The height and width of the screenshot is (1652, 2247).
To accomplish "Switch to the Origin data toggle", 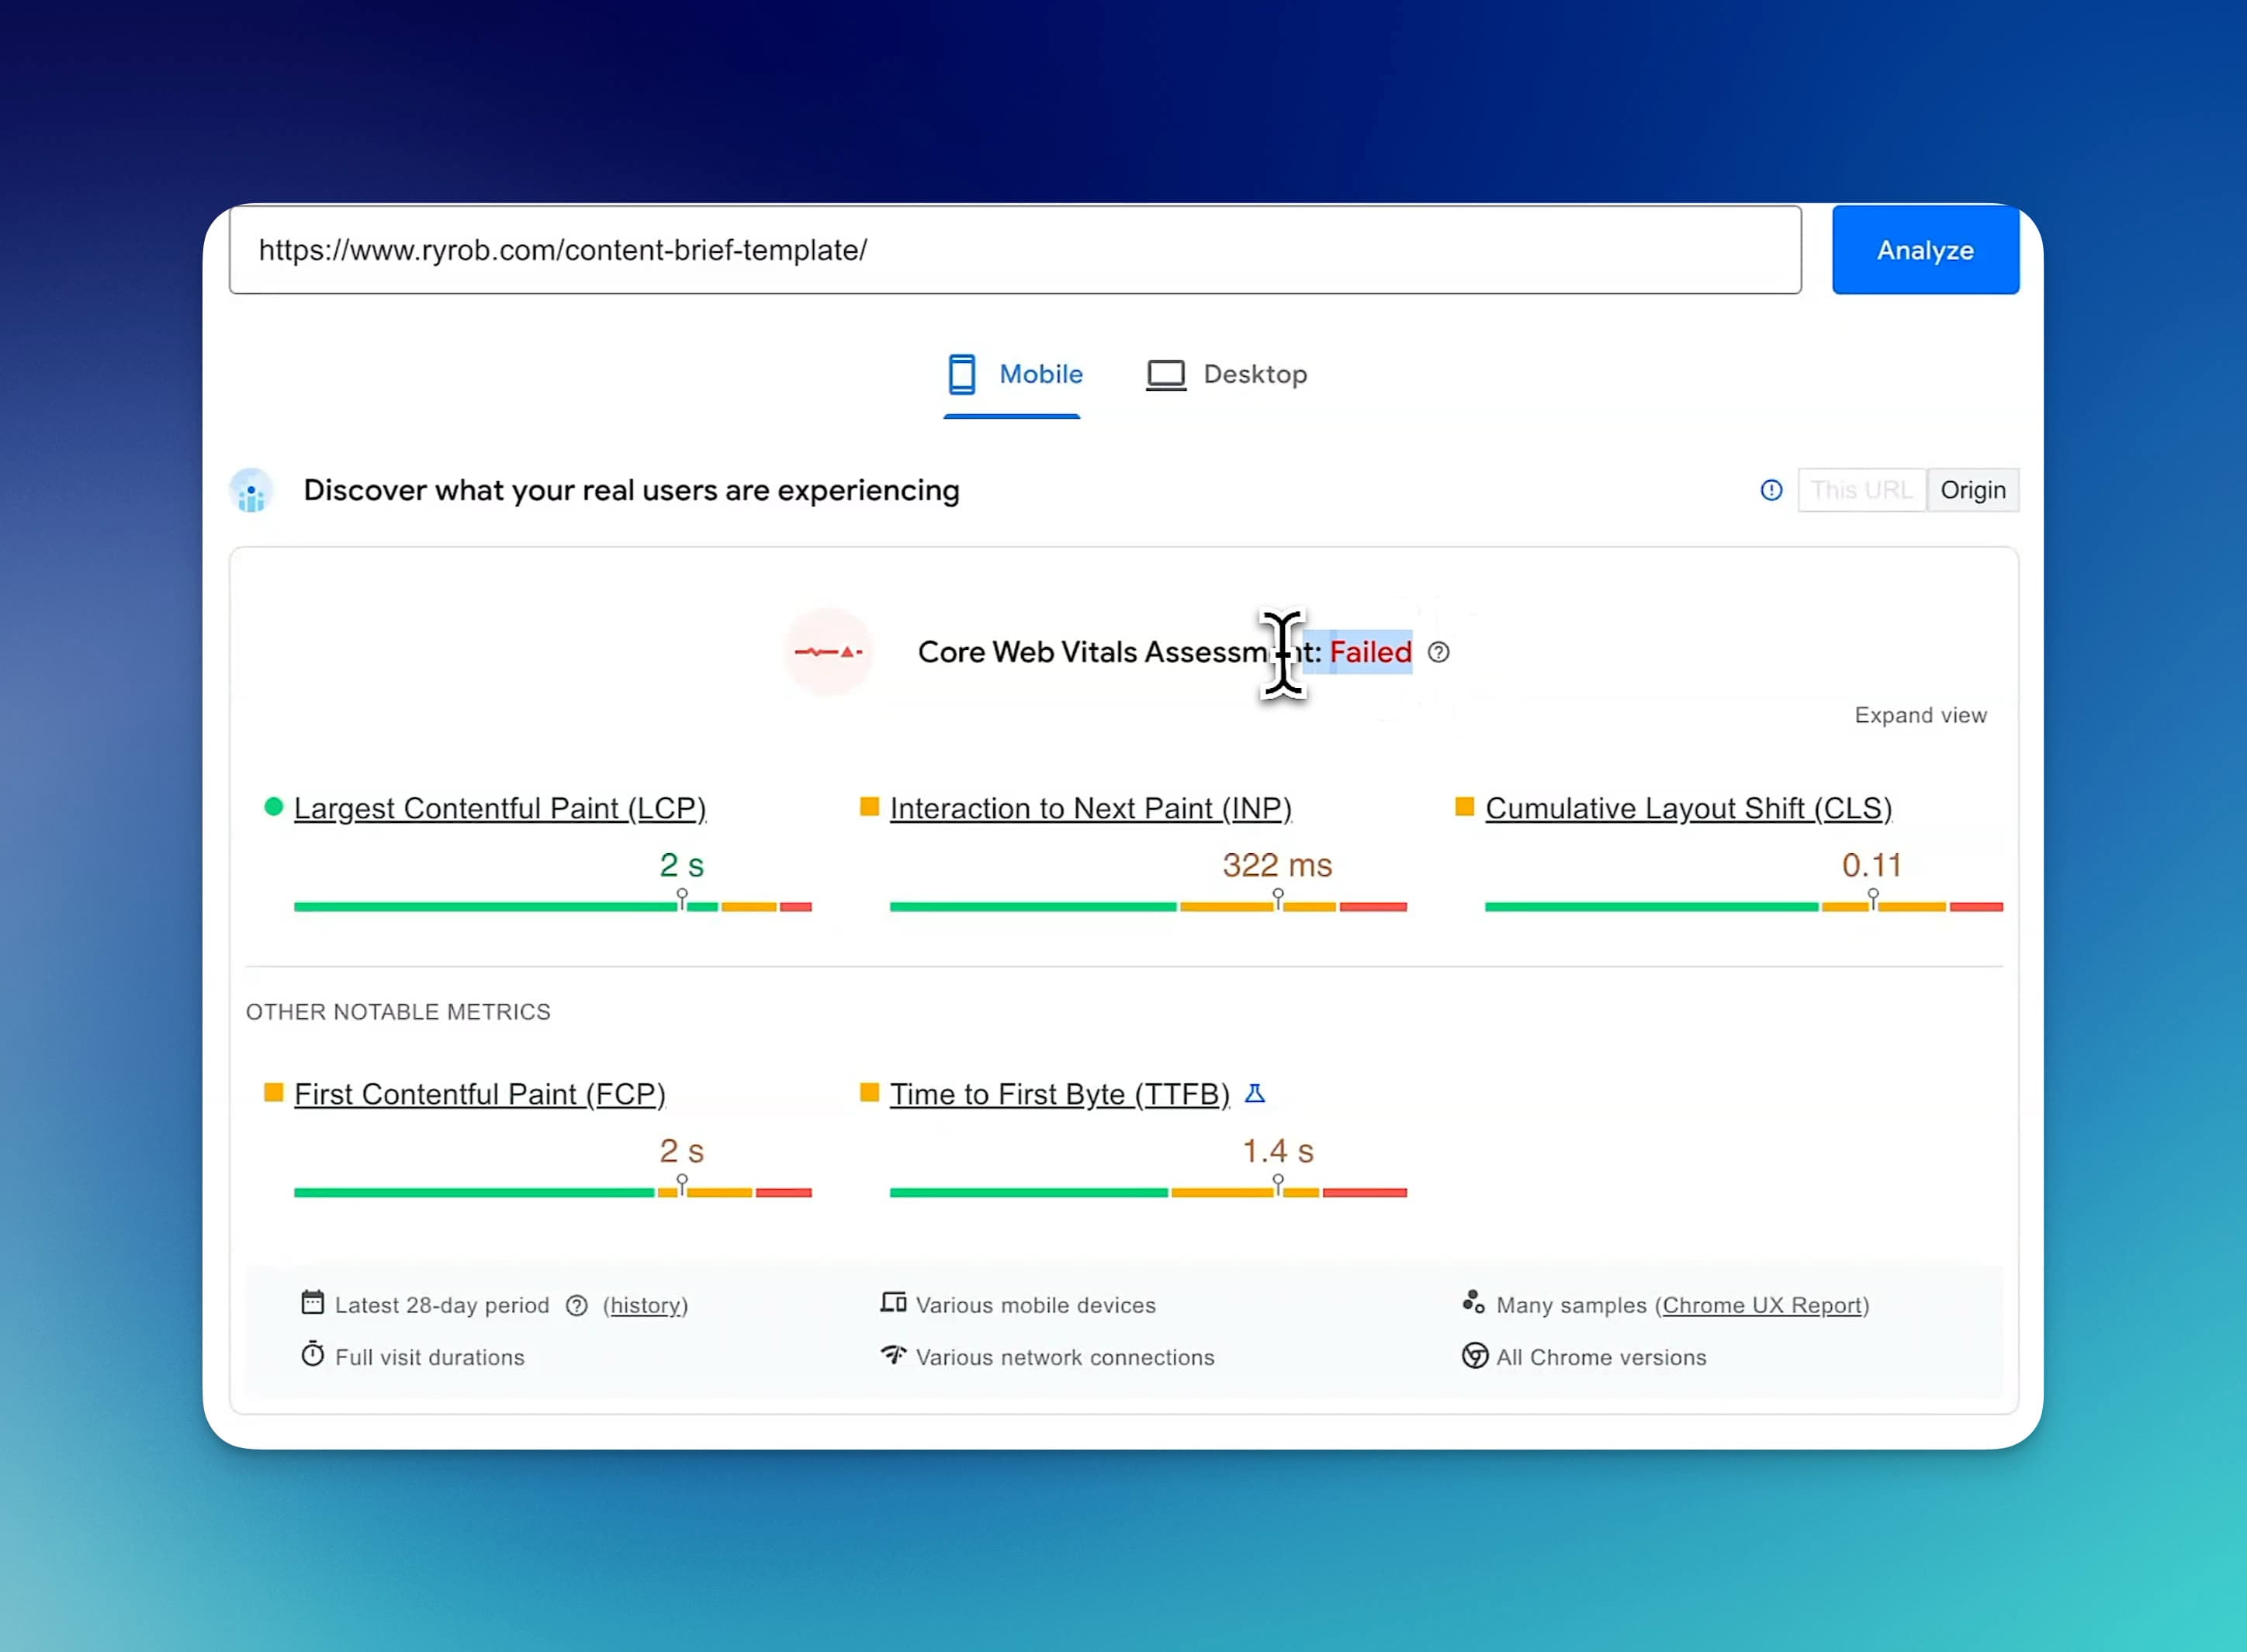I will (x=1972, y=490).
